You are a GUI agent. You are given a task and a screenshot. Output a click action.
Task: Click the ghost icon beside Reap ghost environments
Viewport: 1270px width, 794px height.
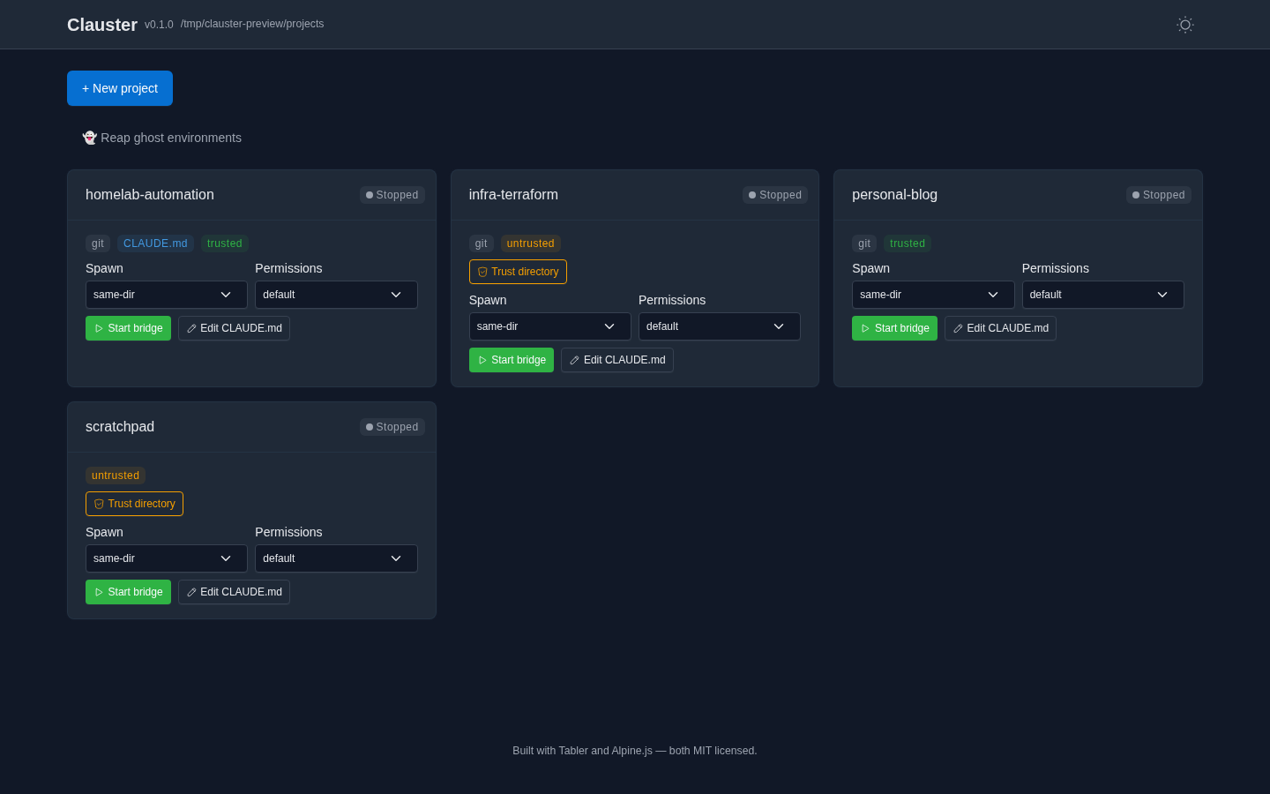tap(89, 138)
